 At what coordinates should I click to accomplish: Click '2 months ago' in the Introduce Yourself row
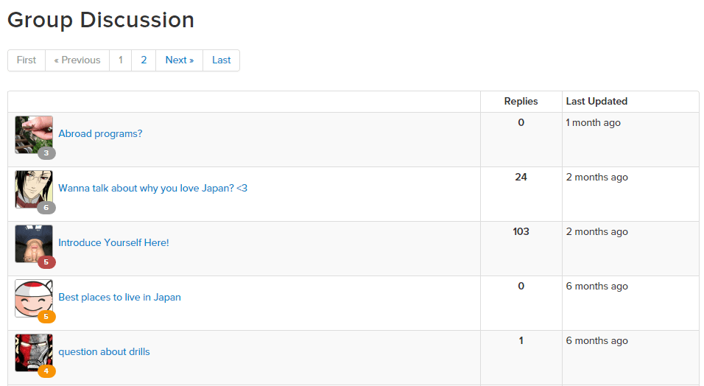(596, 232)
